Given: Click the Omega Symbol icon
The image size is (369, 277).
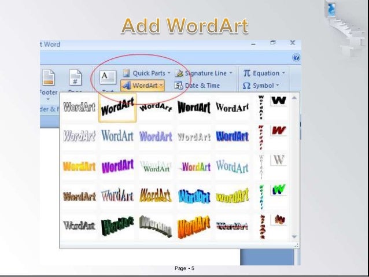Looking at the screenshot, I should pyautogui.click(x=246, y=86).
